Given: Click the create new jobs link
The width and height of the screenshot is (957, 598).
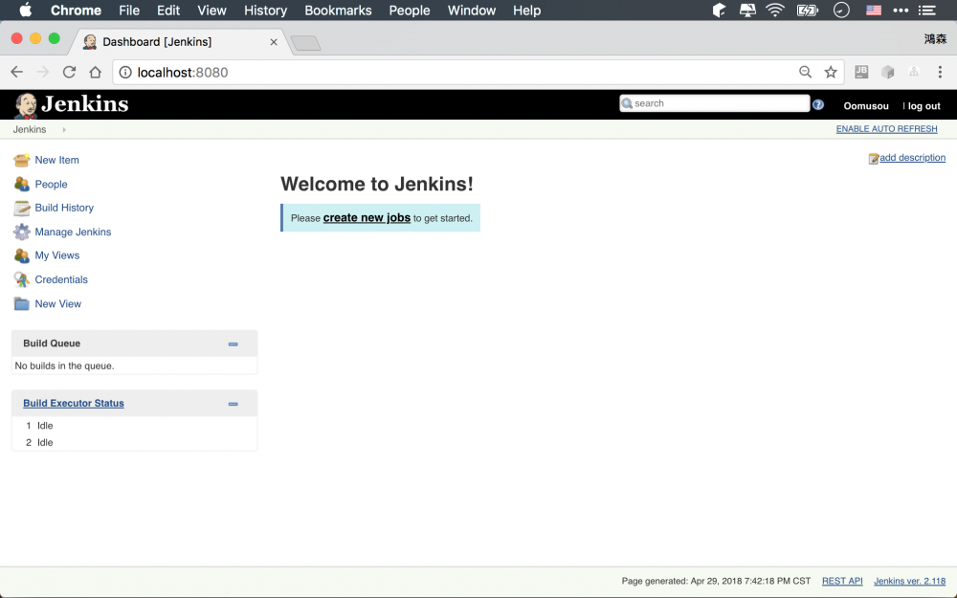Looking at the screenshot, I should (x=367, y=217).
